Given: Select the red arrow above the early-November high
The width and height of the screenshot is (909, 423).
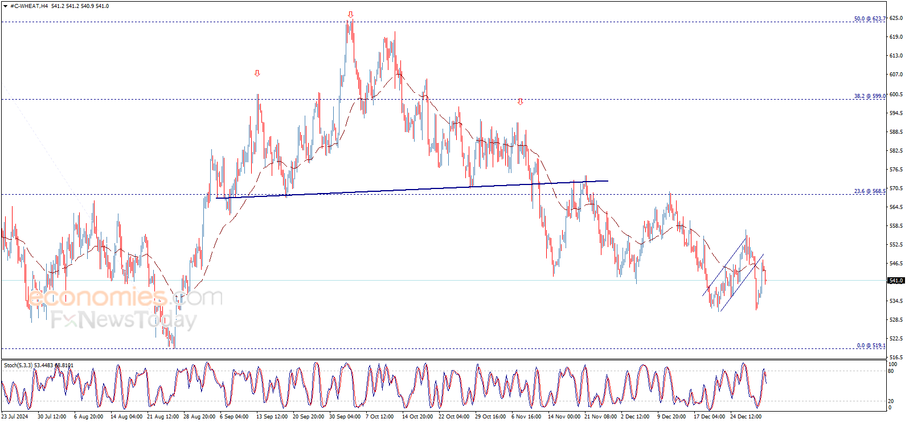Looking at the screenshot, I should (520, 102).
